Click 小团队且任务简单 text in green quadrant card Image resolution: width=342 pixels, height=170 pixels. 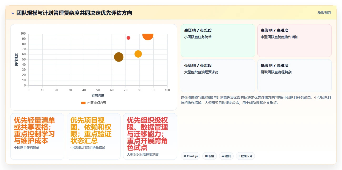click(198, 37)
